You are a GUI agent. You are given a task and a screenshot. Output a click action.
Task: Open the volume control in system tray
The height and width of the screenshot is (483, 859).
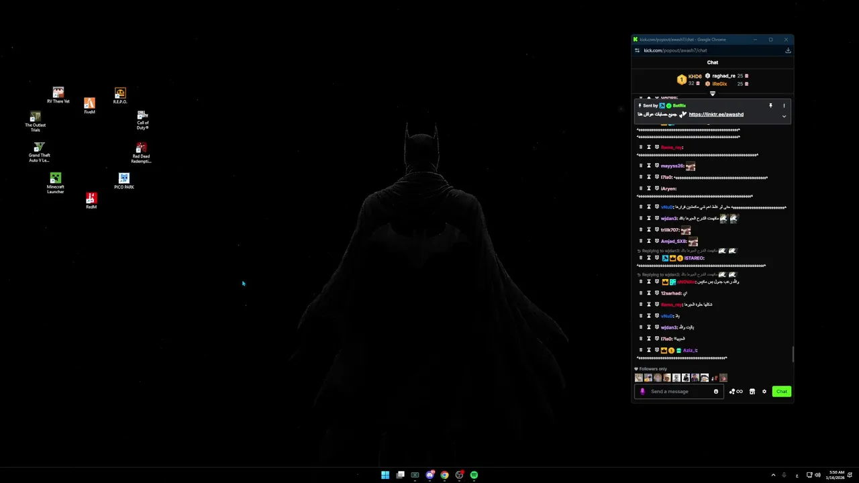coord(817,475)
